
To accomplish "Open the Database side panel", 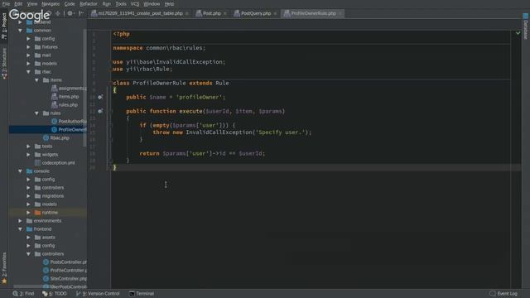I will [526, 26].
